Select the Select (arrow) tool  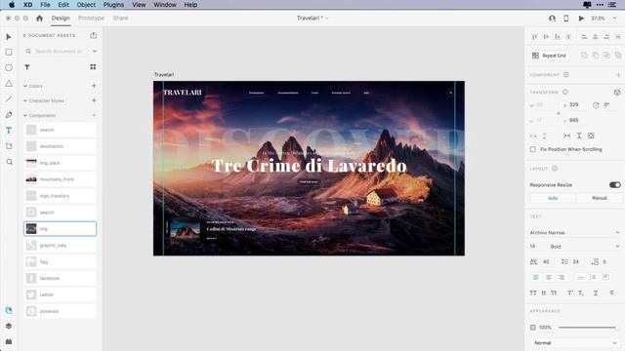9,37
